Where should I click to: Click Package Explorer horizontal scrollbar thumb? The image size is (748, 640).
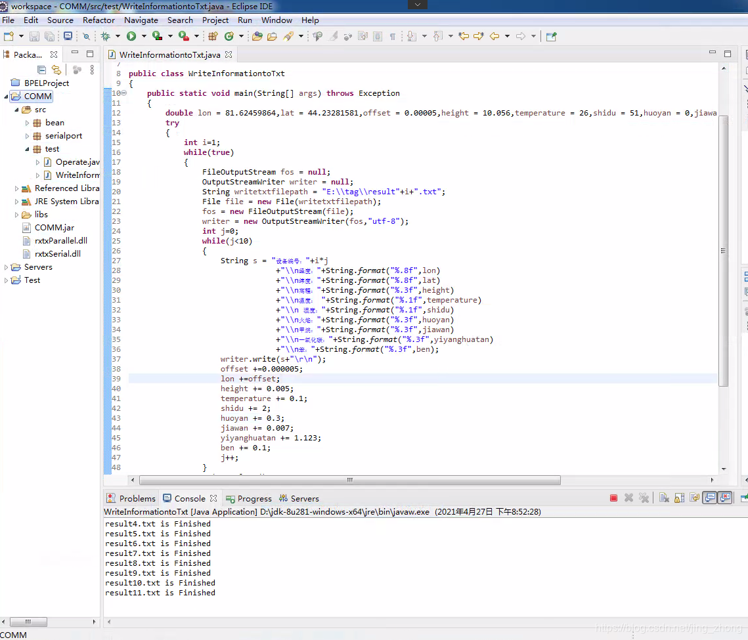(x=29, y=622)
